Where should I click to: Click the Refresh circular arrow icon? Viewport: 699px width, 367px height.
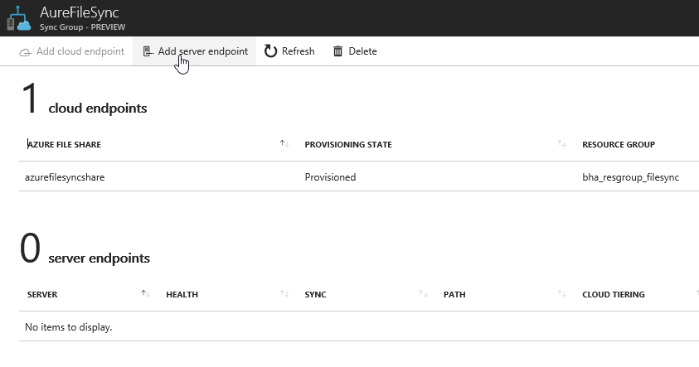[271, 51]
